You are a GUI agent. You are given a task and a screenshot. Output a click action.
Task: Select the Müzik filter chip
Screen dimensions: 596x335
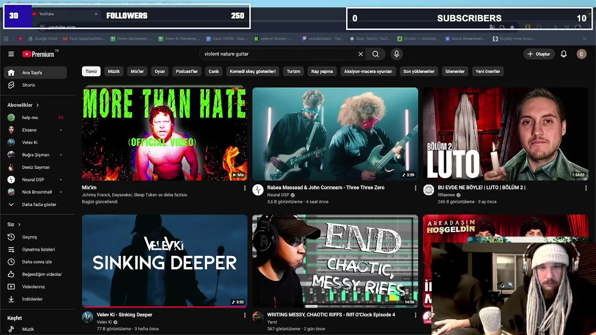click(x=114, y=72)
